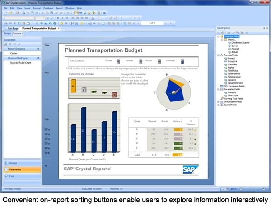Toggle Bold formatting
271x206 pixels.
[58, 18]
